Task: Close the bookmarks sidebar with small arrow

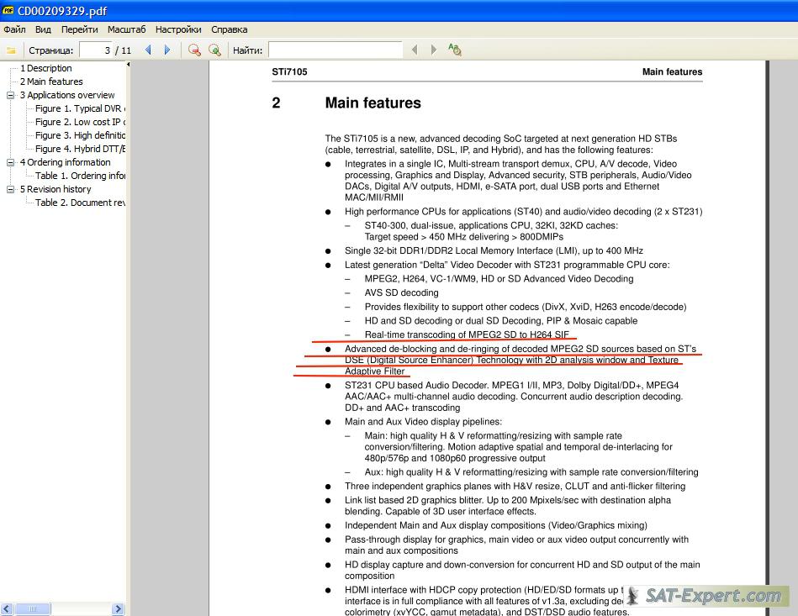Action: point(128,65)
